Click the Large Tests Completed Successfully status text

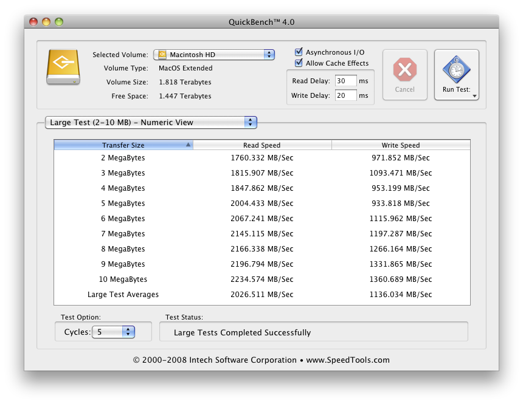[243, 333]
